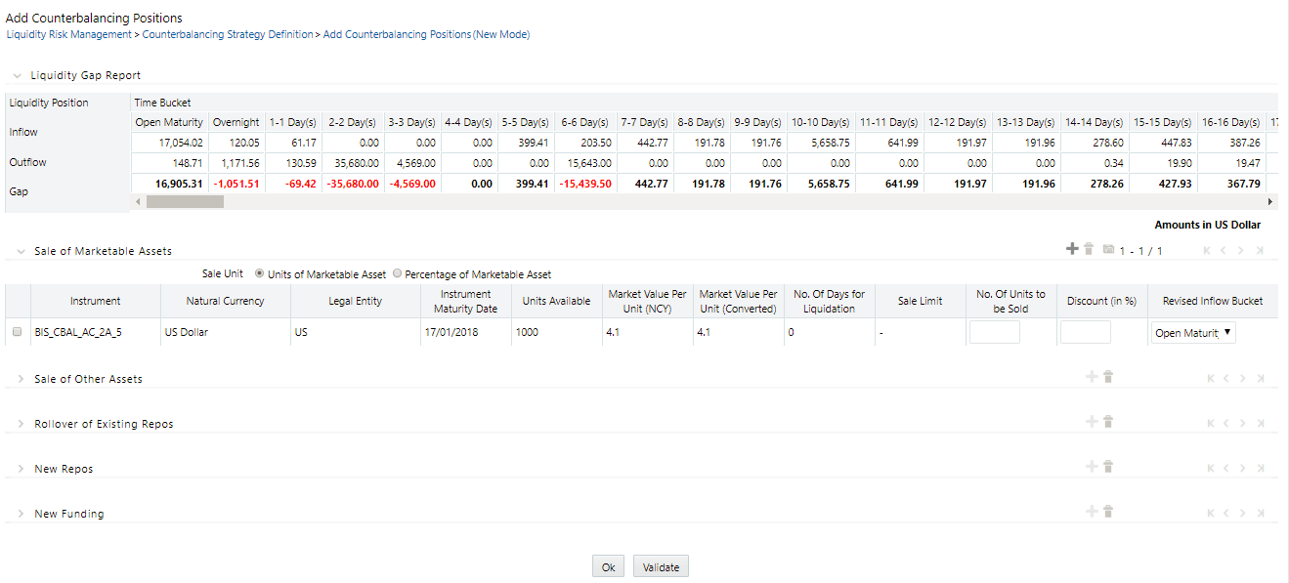Click the 11-11 Day(s) time bucket header
Screen dimensions: 1289x583
888,122
